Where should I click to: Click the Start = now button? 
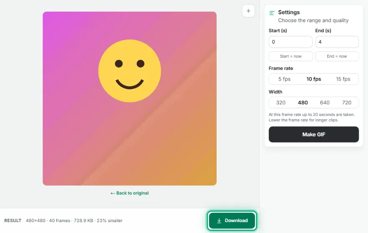pyautogui.click(x=291, y=56)
